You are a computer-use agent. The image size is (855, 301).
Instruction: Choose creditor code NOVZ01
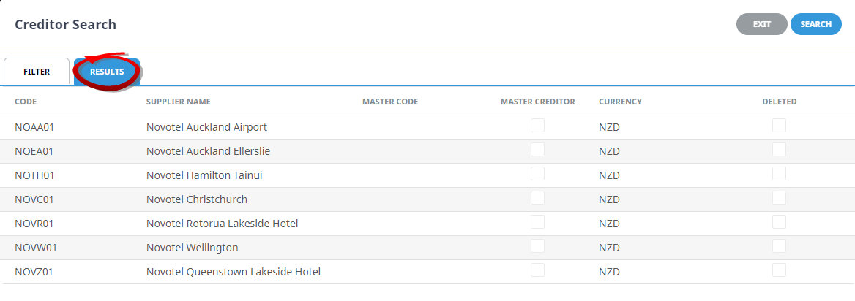(x=34, y=272)
